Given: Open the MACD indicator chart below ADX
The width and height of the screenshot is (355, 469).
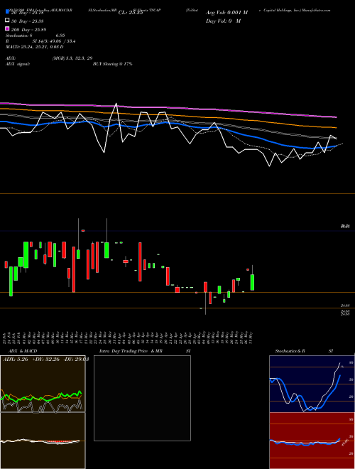Looking at the screenshot, I should pos(43,441).
